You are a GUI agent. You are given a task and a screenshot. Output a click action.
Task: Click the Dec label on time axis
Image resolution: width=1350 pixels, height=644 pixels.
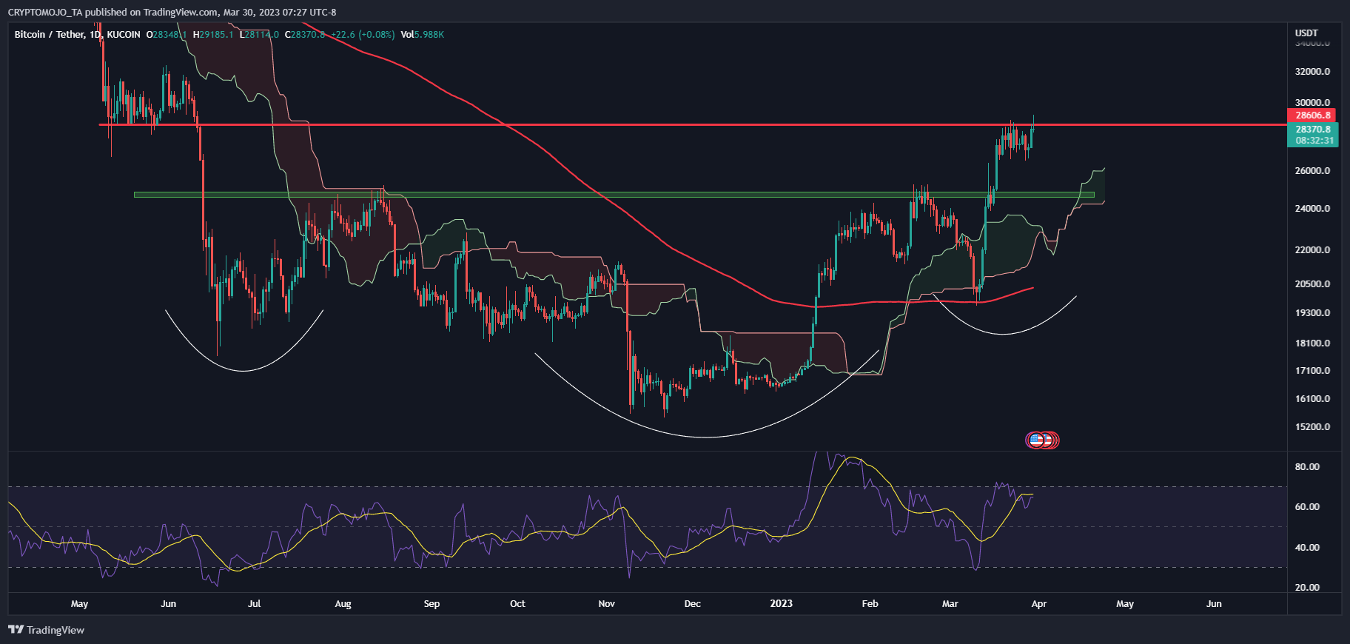tap(693, 604)
